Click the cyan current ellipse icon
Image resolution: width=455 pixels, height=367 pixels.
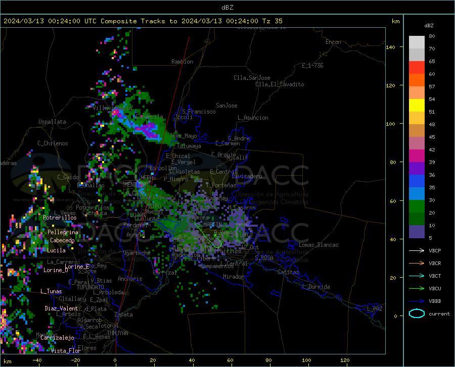click(x=417, y=313)
